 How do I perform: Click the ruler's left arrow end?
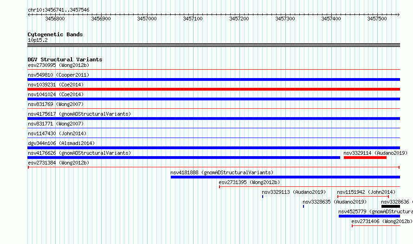click(x=29, y=14)
